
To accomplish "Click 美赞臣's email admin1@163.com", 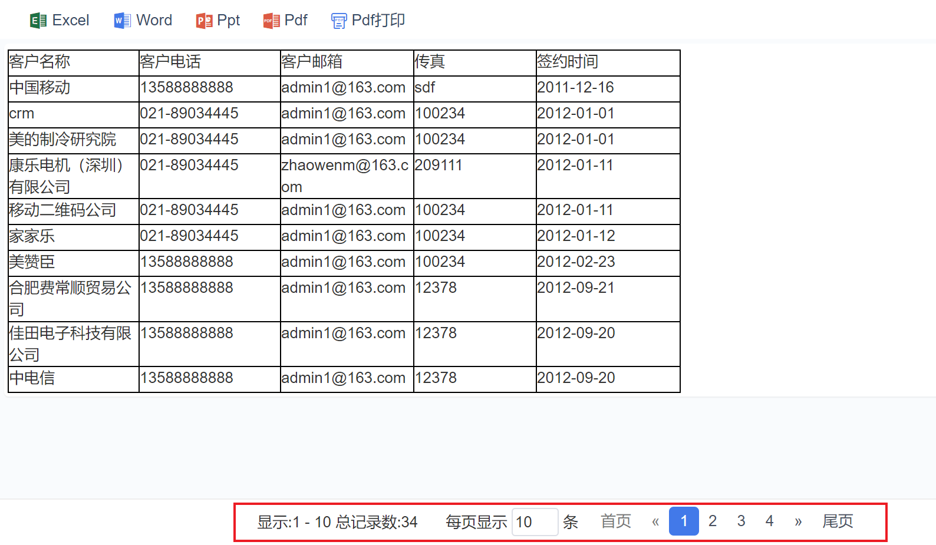I will [347, 263].
